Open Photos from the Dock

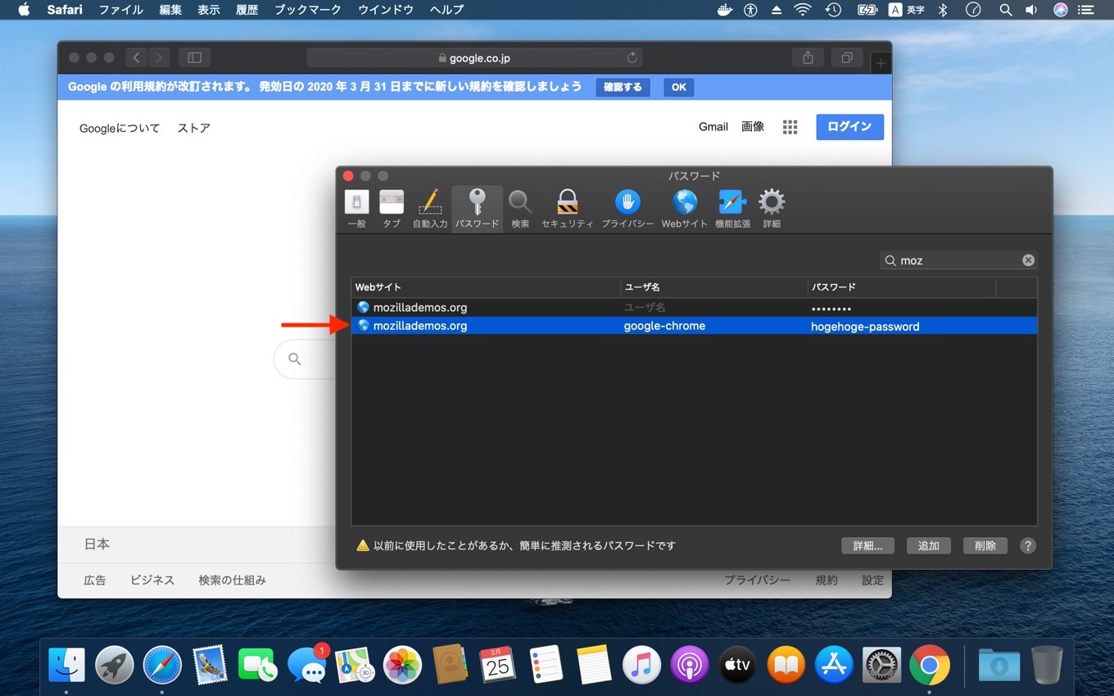pyautogui.click(x=402, y=665)
